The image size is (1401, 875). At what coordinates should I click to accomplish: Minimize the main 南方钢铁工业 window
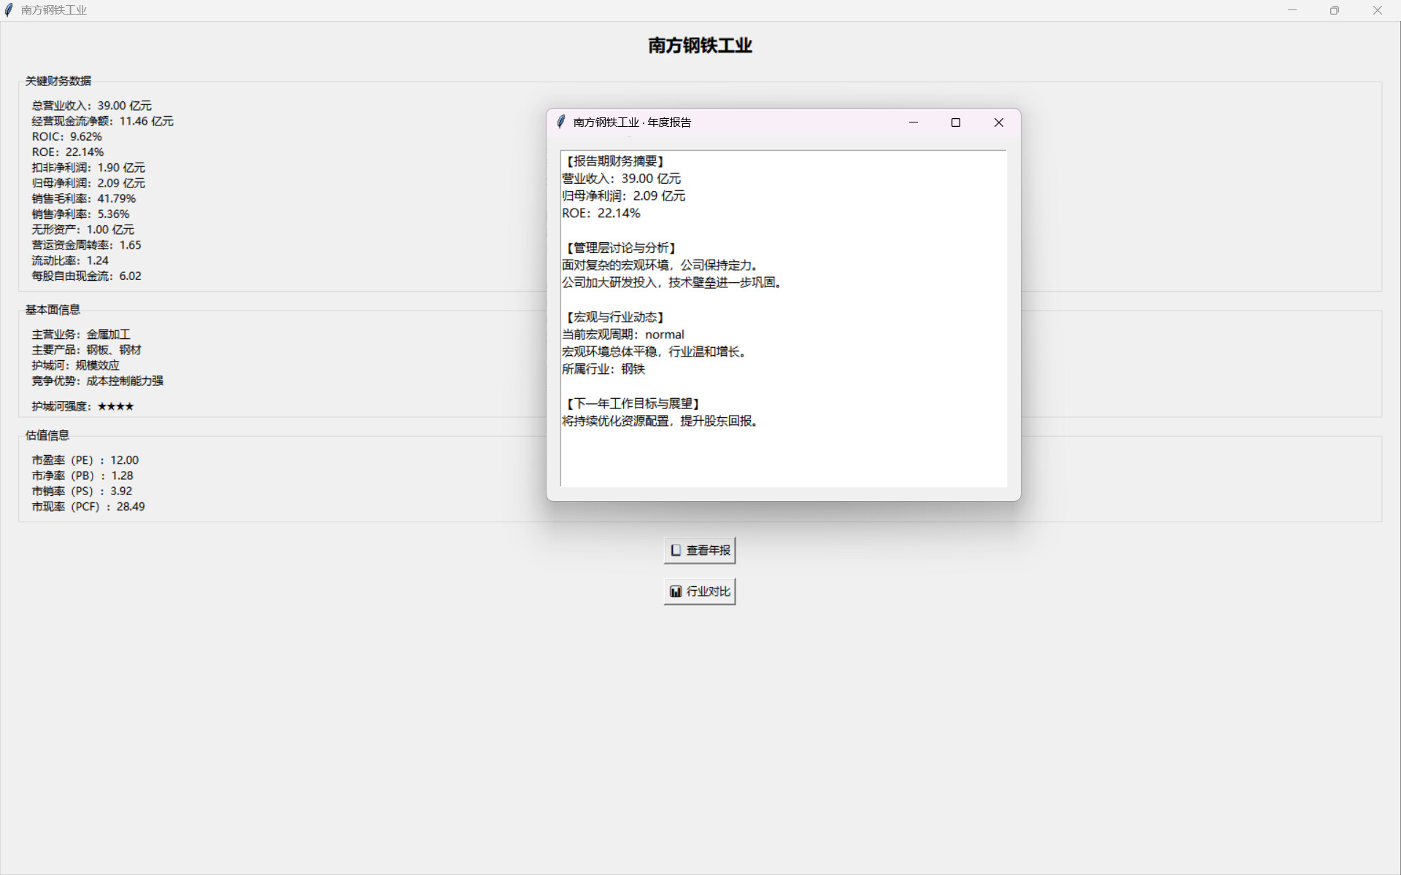click(x=1292, y=10)
